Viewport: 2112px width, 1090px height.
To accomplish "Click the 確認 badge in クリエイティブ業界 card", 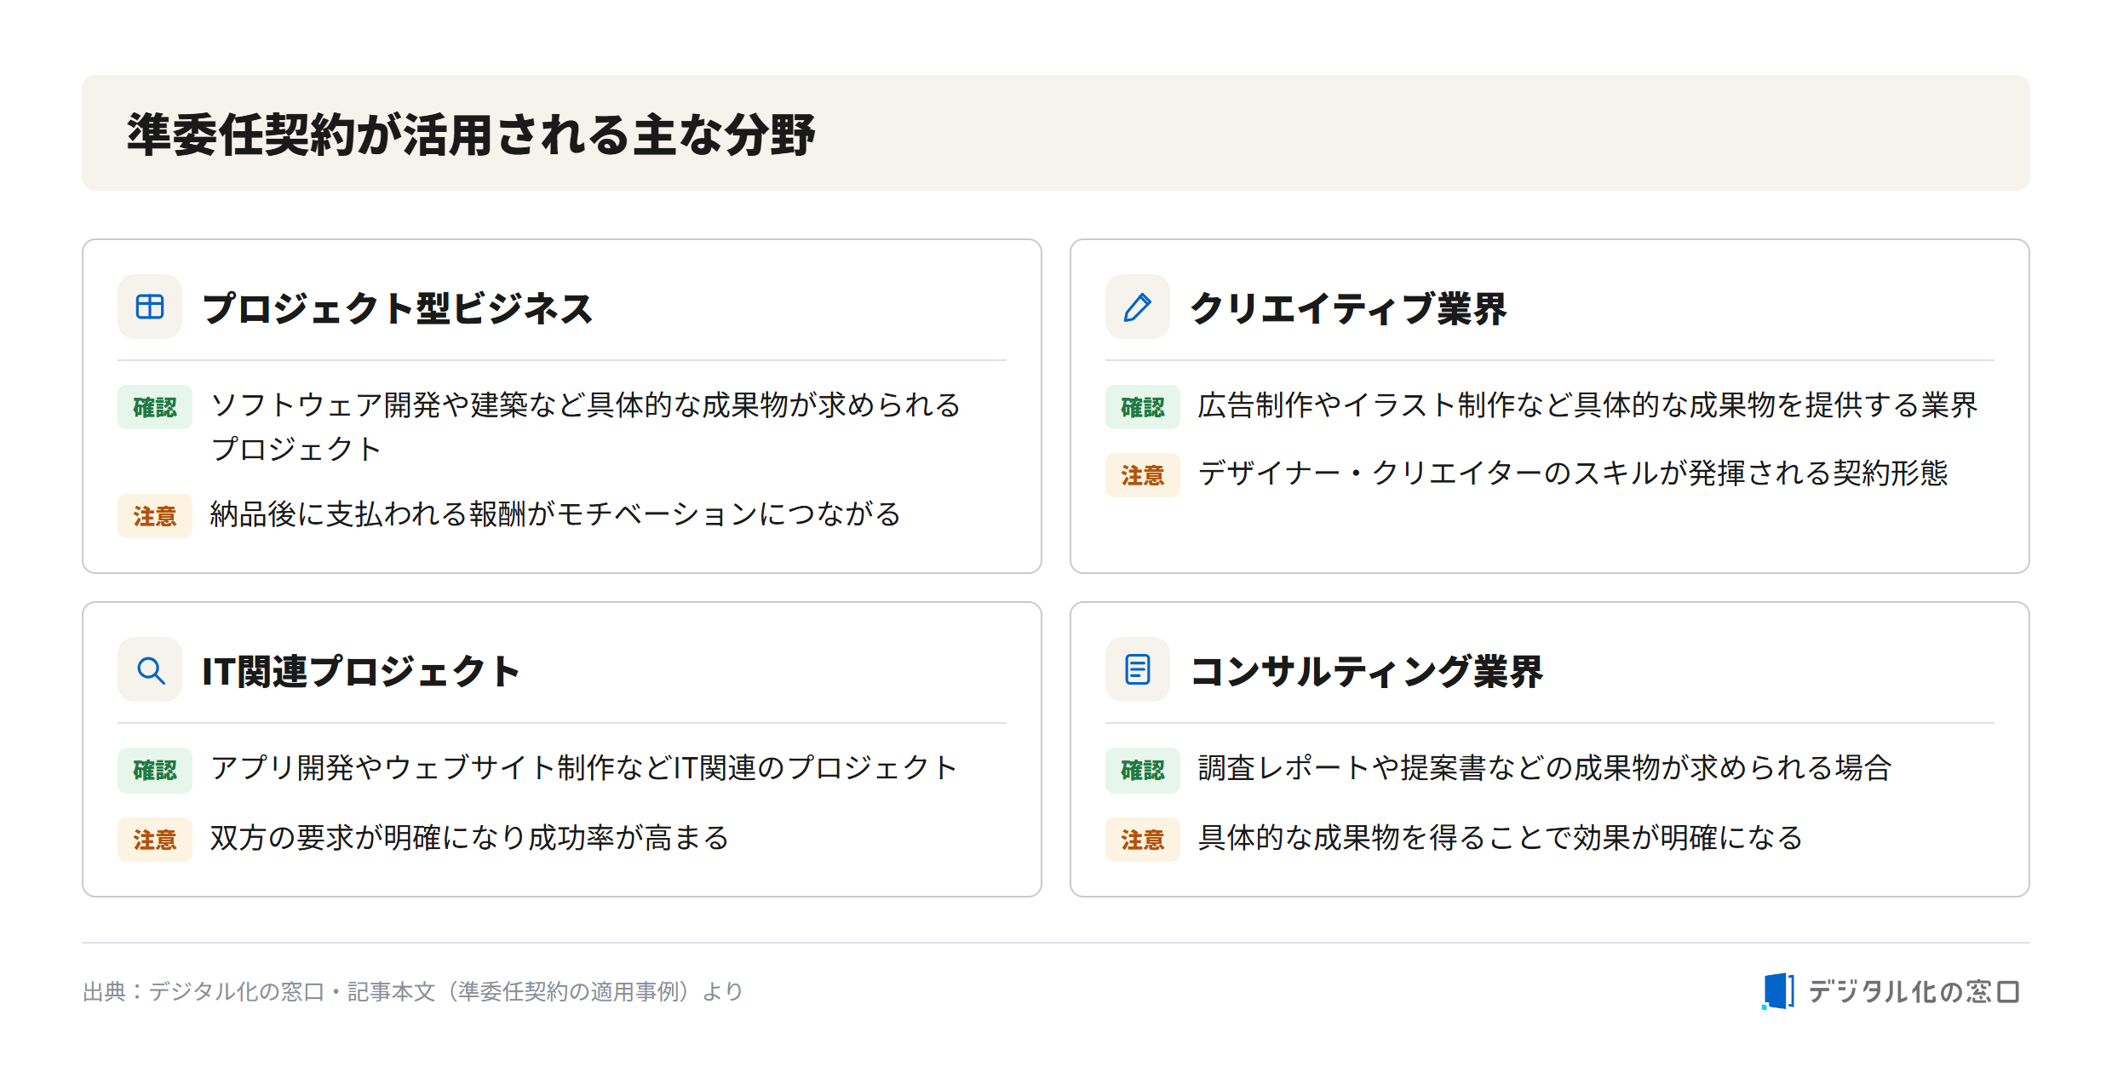I will (x=1143, y=407).
